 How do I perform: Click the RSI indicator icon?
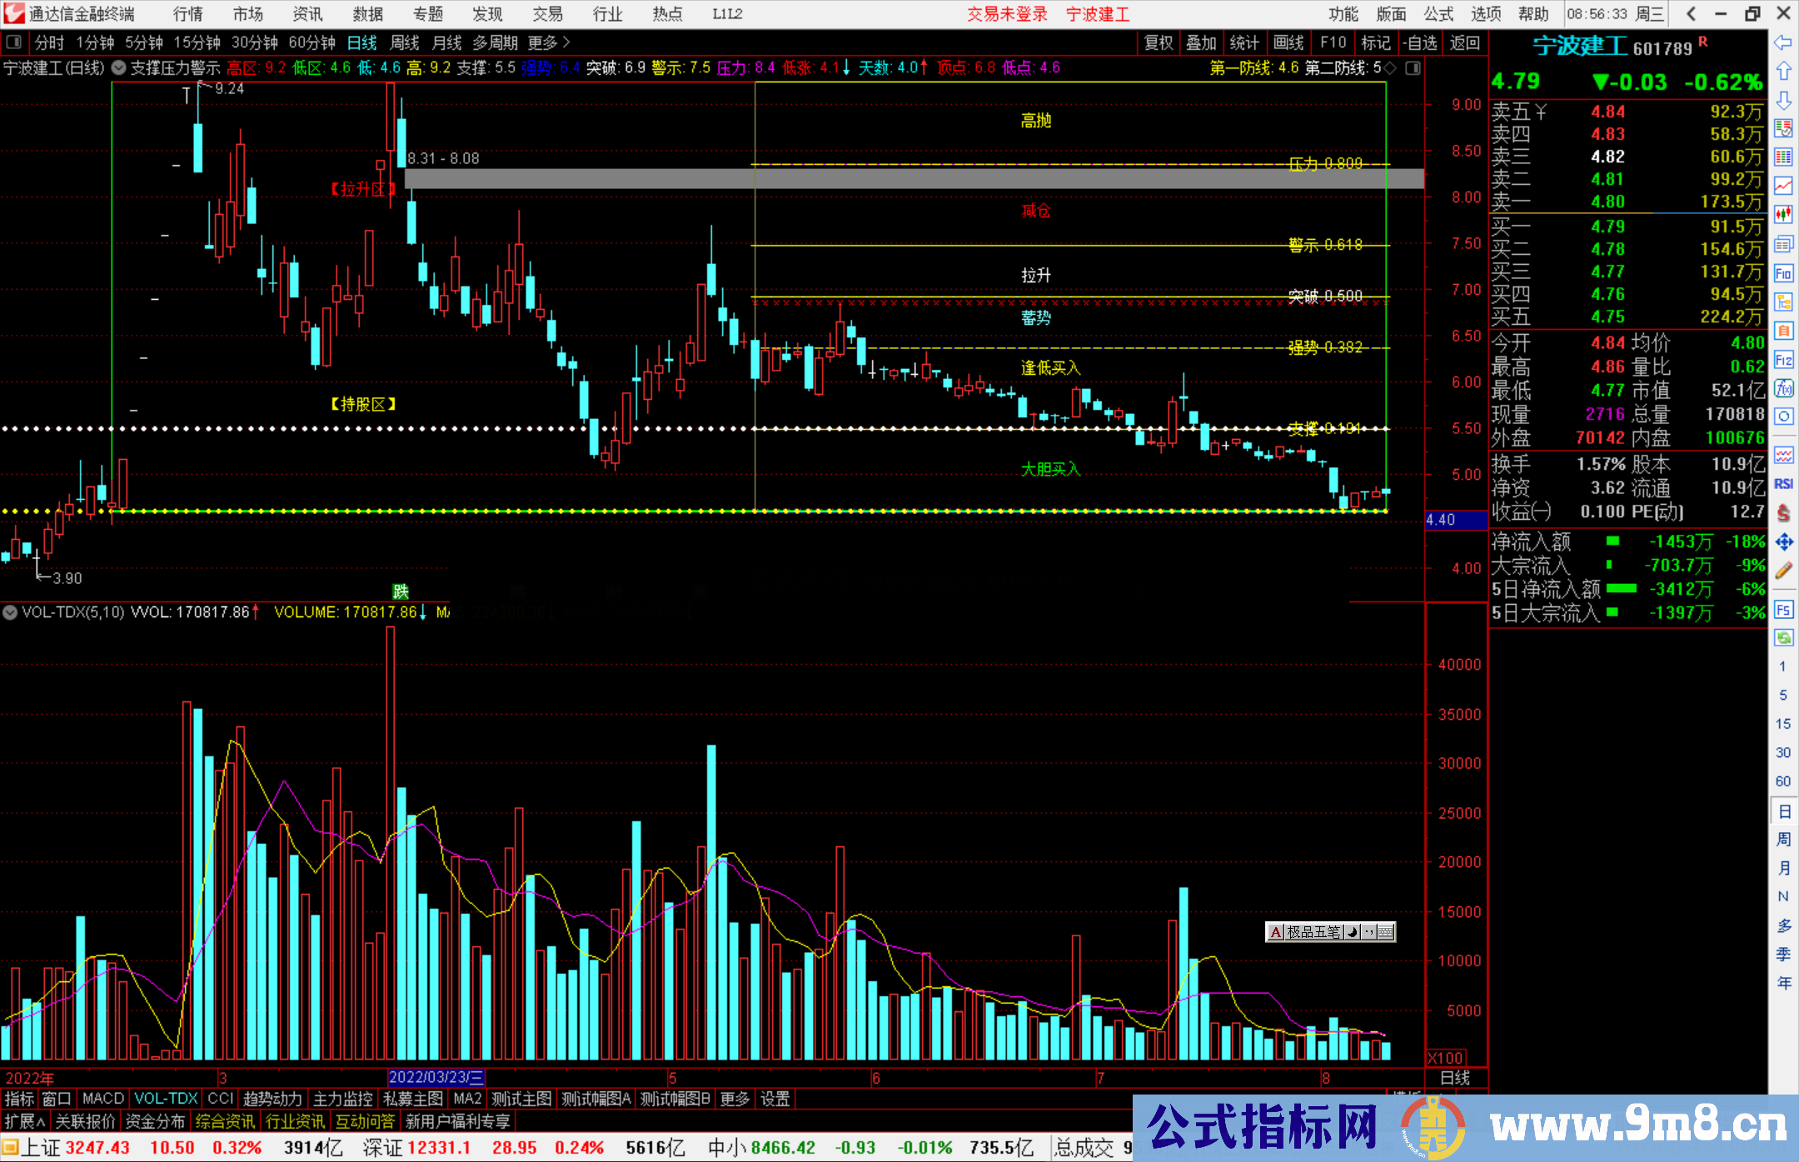[x=1783, y=484]
